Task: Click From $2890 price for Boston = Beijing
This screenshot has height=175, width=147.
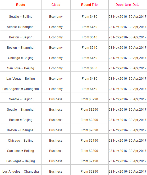Action: point(89,120)
